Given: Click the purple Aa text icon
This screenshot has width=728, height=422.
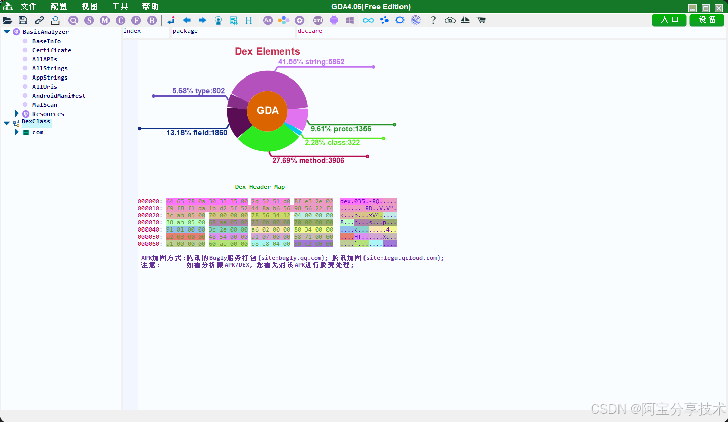Looking at the screenshot, I should [268, 20].
